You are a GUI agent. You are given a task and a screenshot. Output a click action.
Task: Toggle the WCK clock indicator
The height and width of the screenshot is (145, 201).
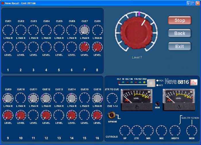click(157, 81)
